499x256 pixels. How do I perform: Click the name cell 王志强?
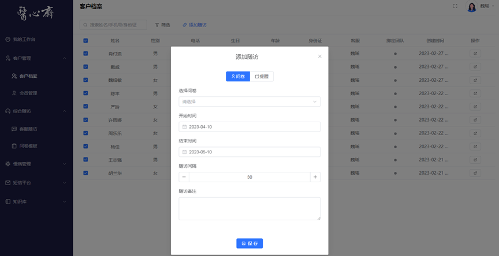[115, 160]
